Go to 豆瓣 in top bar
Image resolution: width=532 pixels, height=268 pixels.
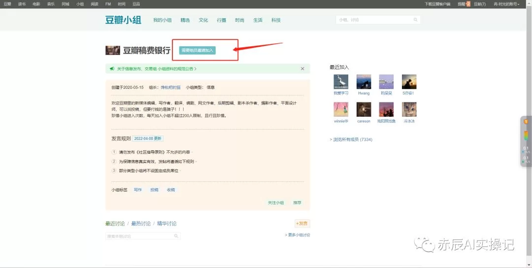[x=7, y=4]
